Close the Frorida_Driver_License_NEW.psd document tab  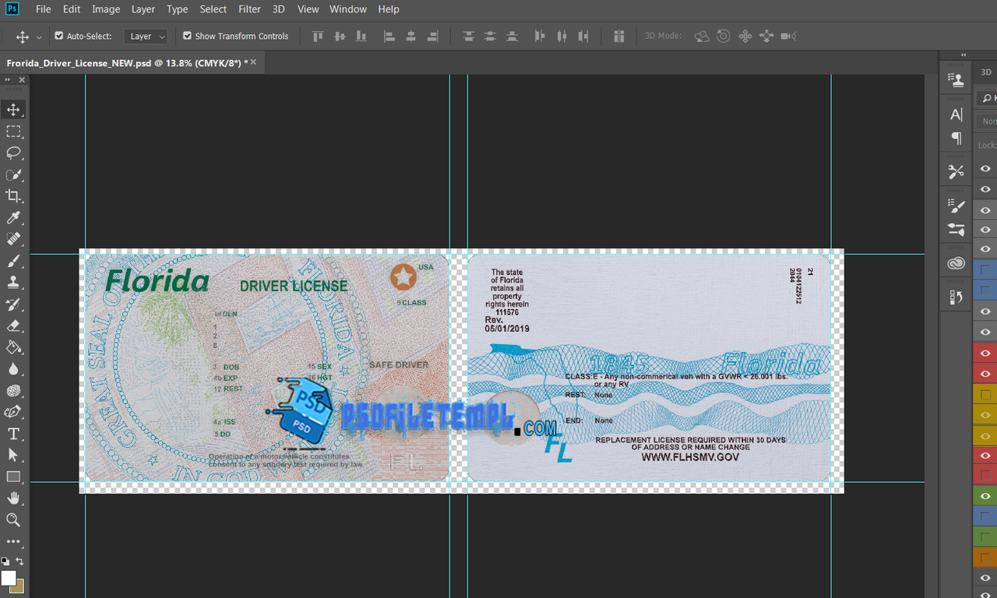coord(253,62)
